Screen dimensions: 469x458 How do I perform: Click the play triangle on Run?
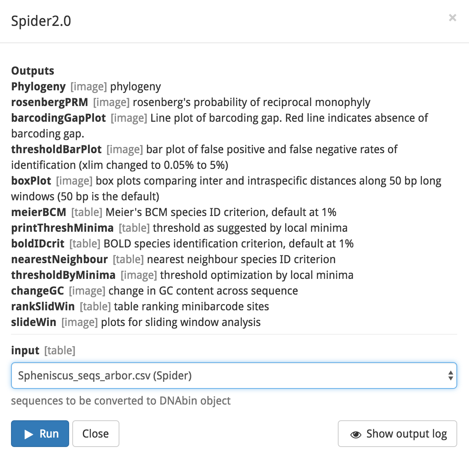coord(29,434)
